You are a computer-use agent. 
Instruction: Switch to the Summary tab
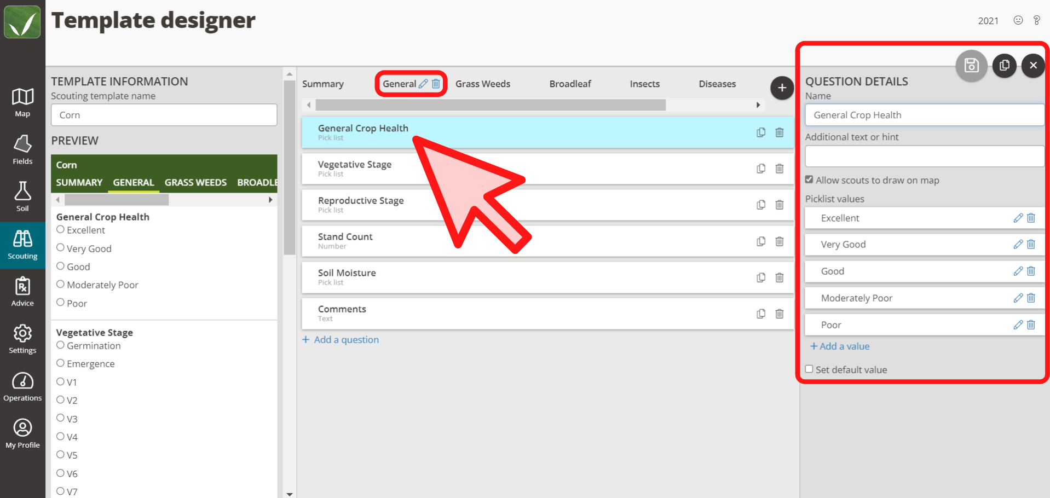click(x=323, y=84)
